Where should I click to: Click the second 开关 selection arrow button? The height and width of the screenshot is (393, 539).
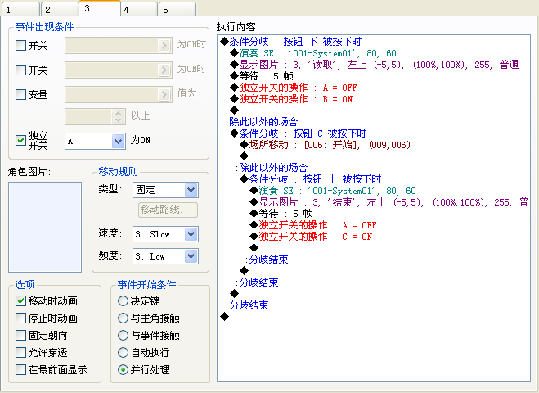[x=164, y=70]
